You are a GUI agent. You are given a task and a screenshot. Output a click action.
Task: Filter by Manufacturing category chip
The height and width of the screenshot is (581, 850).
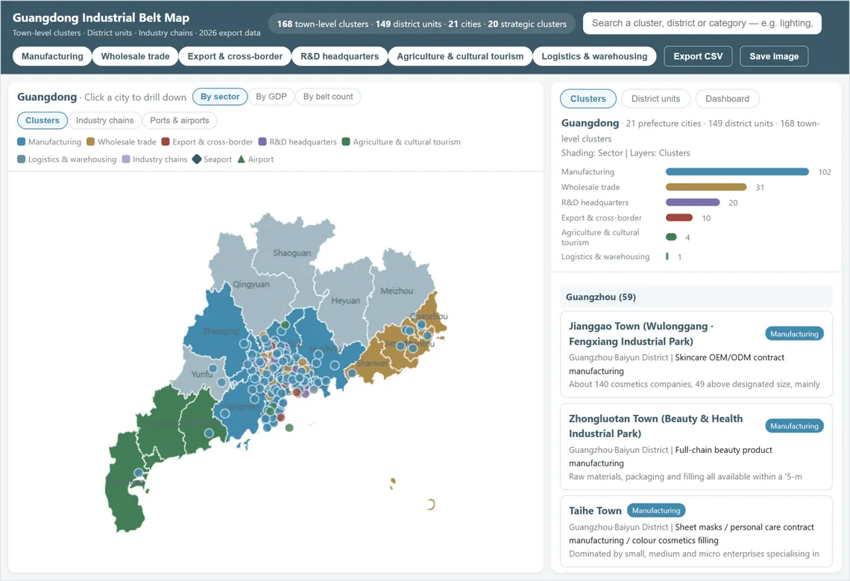pyautogui.click(x=52, y=57)
